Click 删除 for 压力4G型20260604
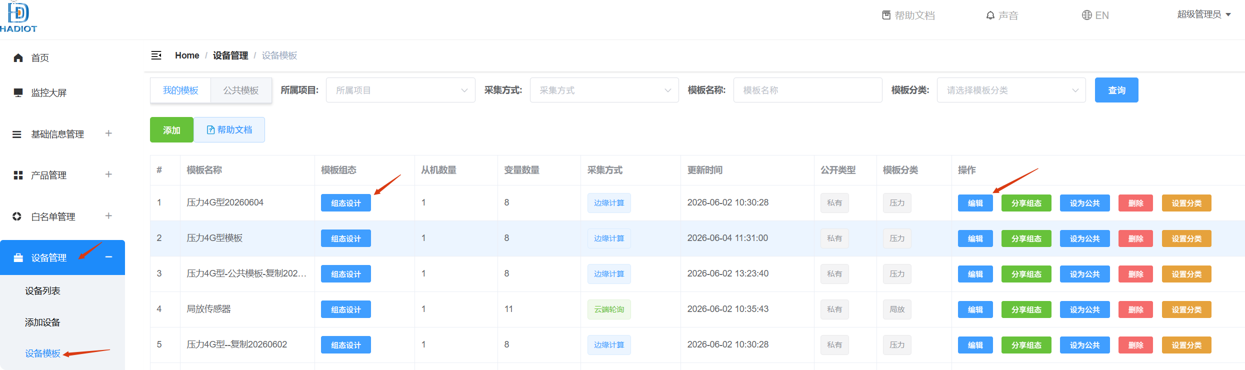Screen dimensions: 1245x370 pos(1136,203)
